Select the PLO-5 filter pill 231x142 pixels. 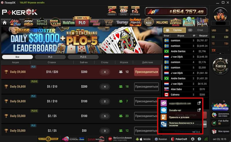[83, 57]
